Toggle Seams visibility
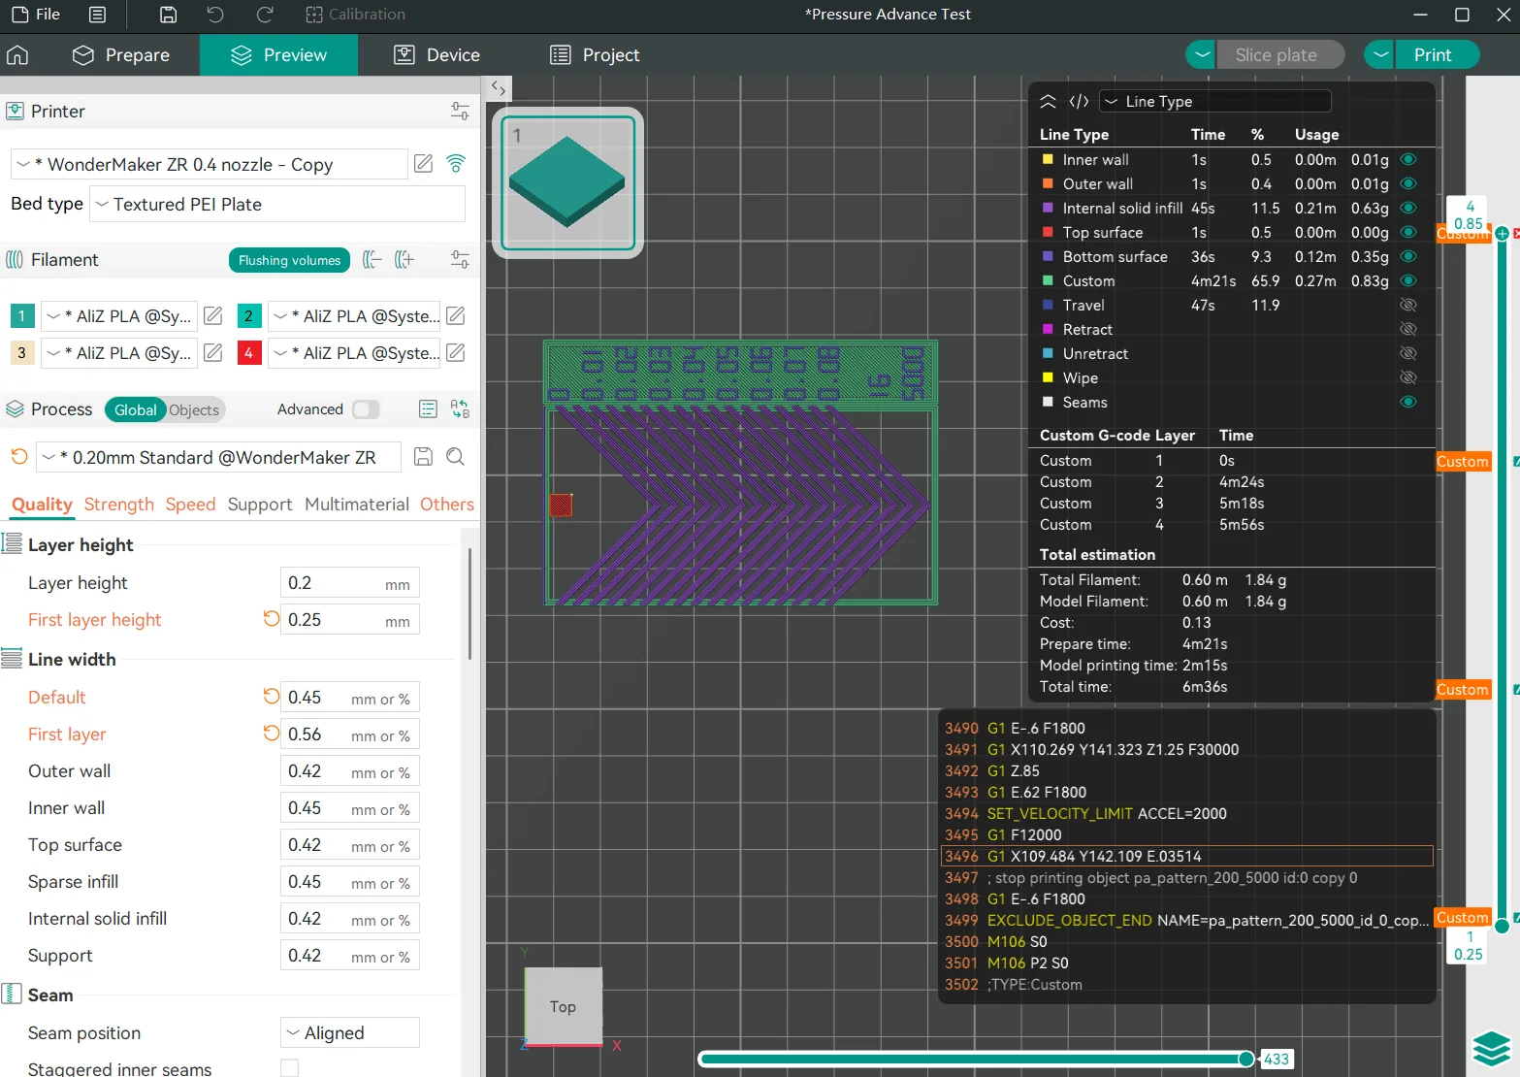The width and height of the screenshot is (1520, 1077). coord(1408,402)
